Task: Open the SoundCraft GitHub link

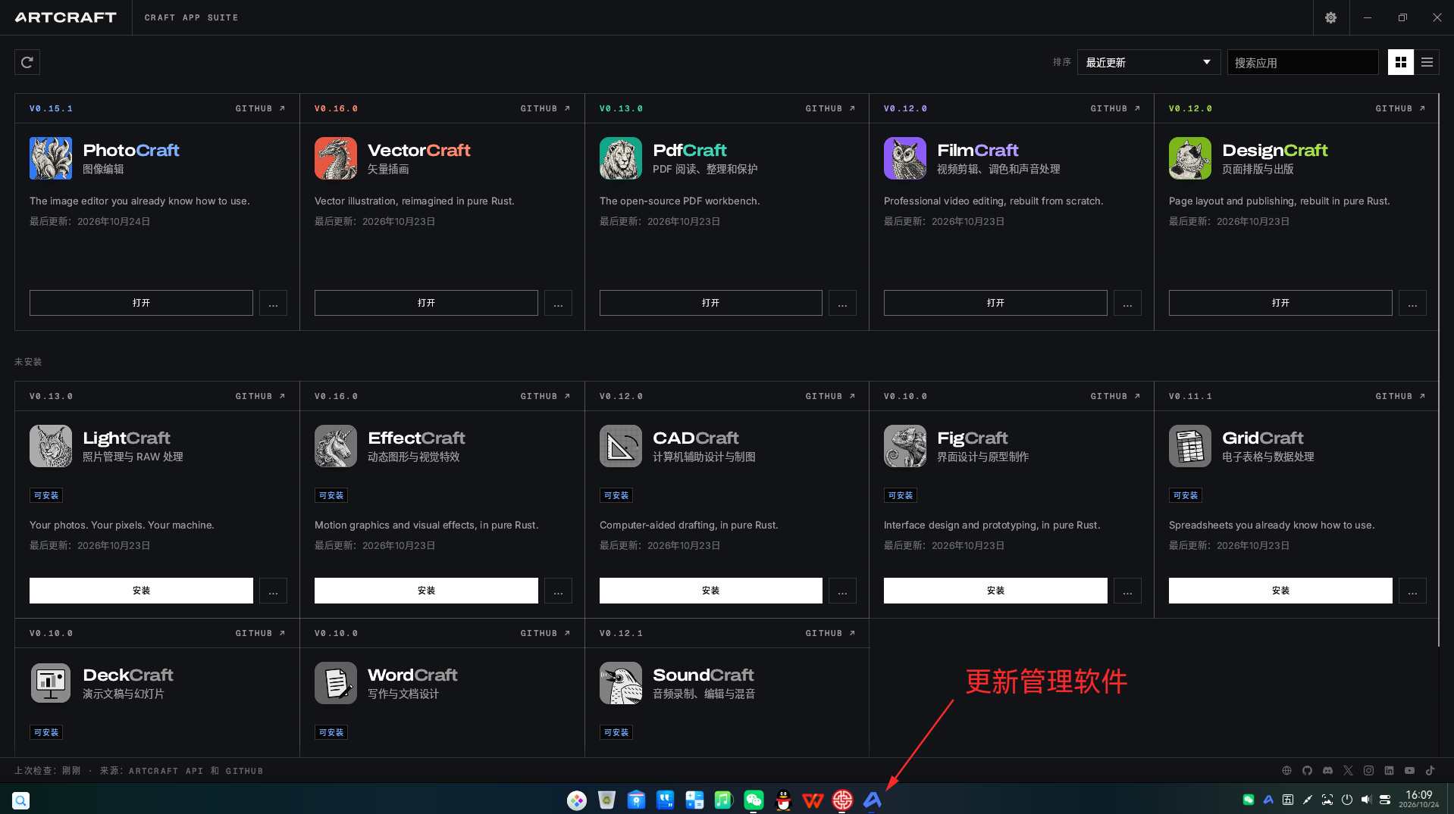Action: point(830,633)
